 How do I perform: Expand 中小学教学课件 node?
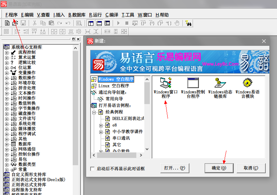(101, 132)
